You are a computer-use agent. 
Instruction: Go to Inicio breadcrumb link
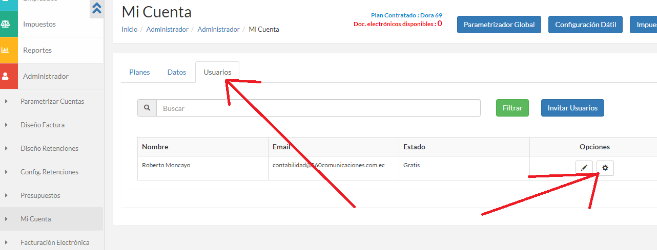(x=129, y=30)
